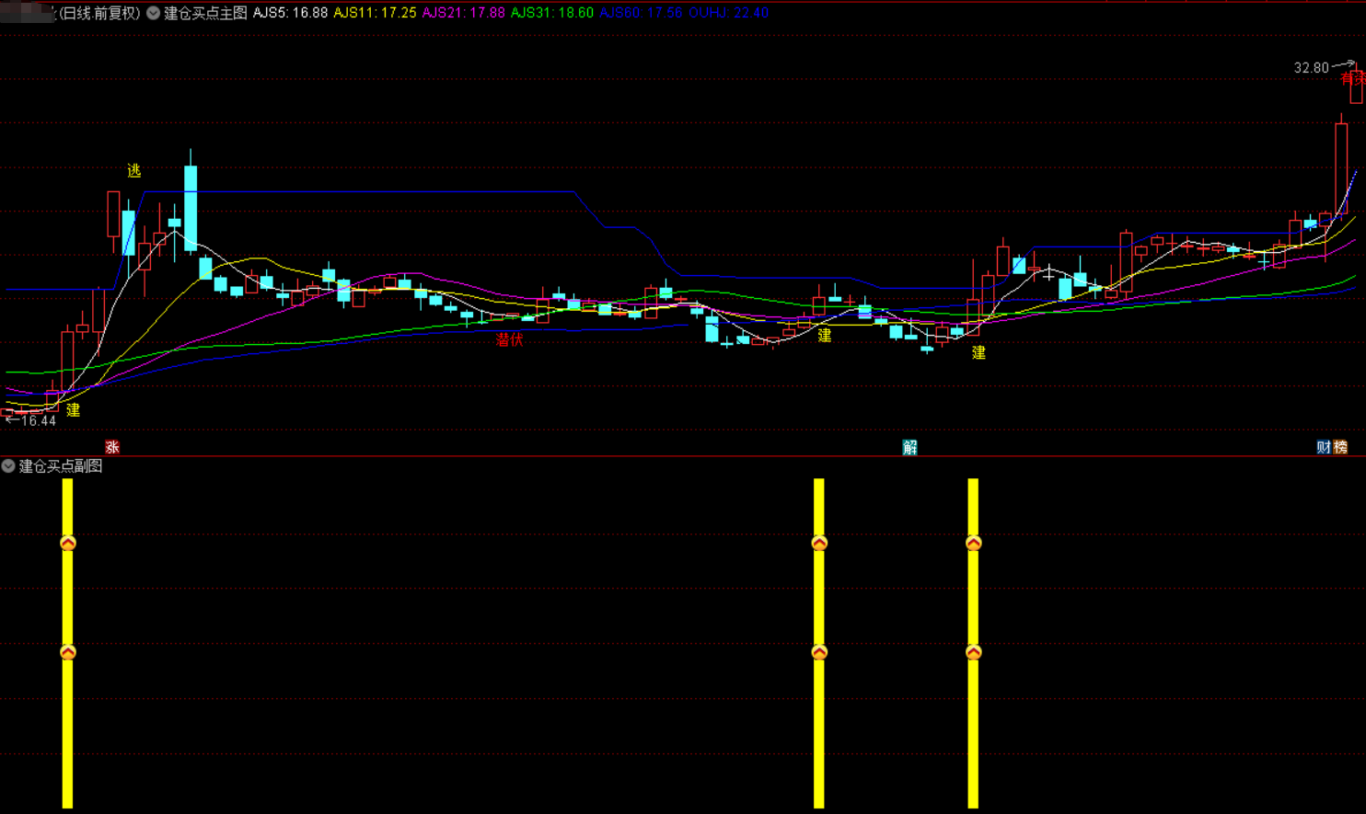
Task: Click the blue OUHJ: 22.40 value
Action: (728, 13)
